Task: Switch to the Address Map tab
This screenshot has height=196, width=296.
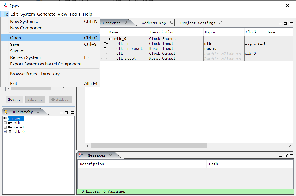Action: [x=154, y=23]
